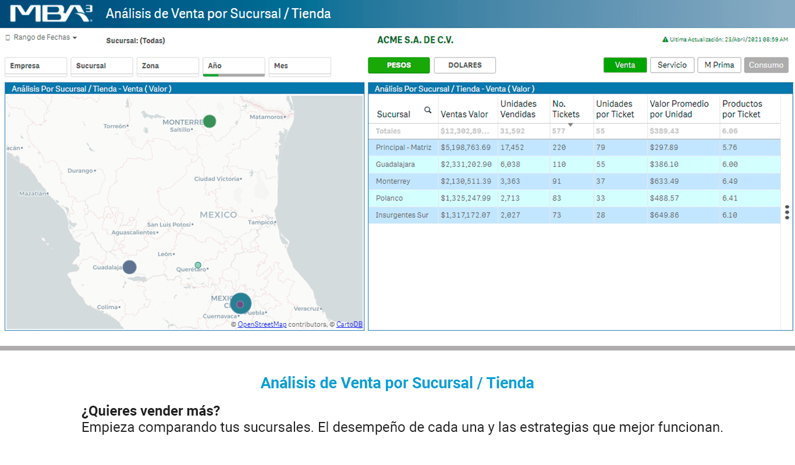The width and height of the screenshot is (795, 465).
Task: Toggle the Venta view button
Action: click(x=625, y=65)
